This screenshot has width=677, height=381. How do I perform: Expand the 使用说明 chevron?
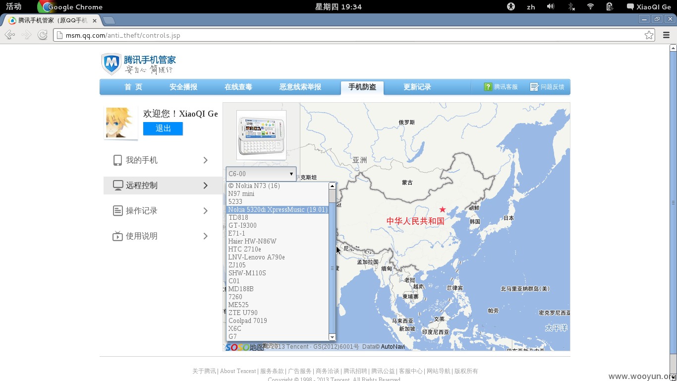(x=205, y=236)
